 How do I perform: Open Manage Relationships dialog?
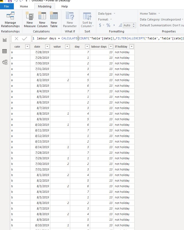10,20
